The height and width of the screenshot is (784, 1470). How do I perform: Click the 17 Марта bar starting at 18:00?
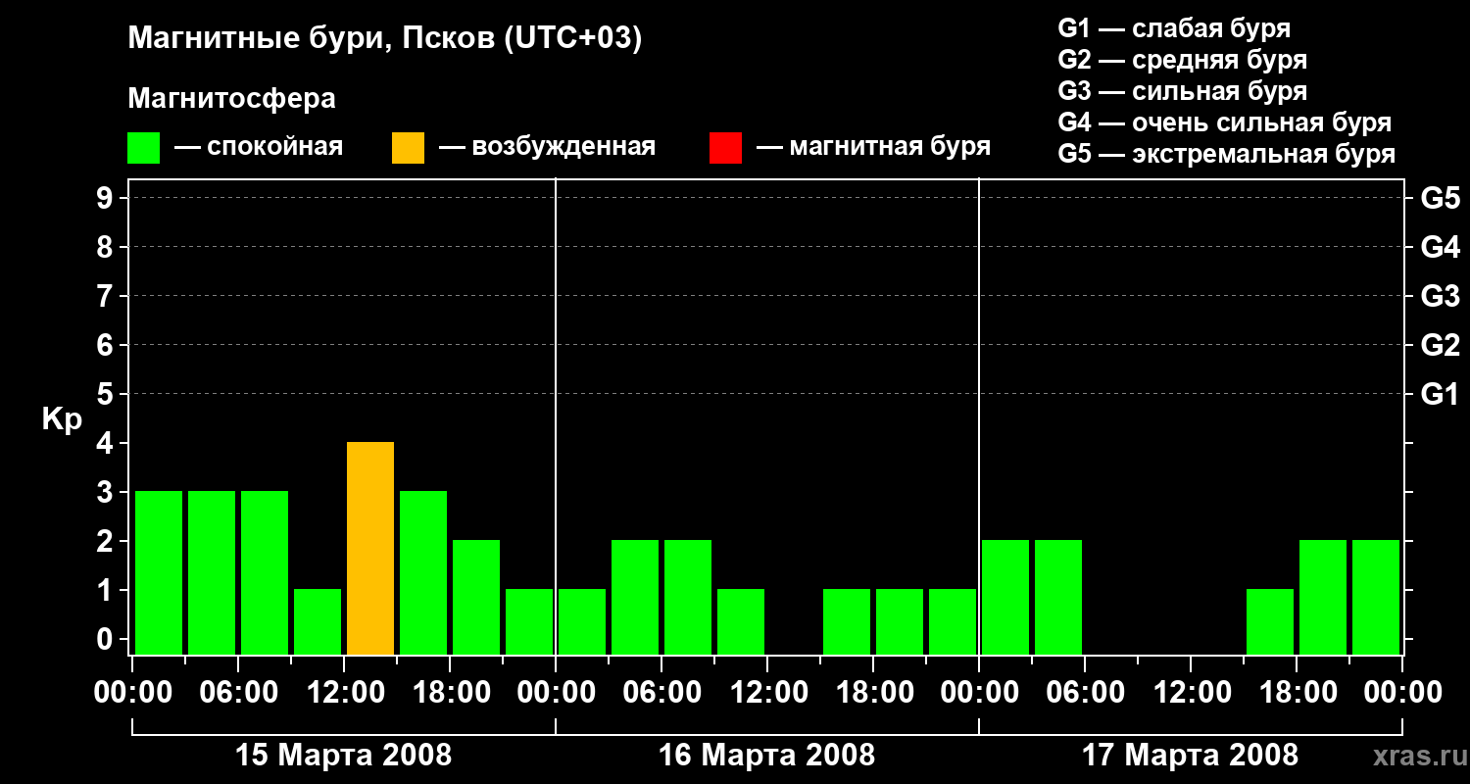pos(1323,598)
